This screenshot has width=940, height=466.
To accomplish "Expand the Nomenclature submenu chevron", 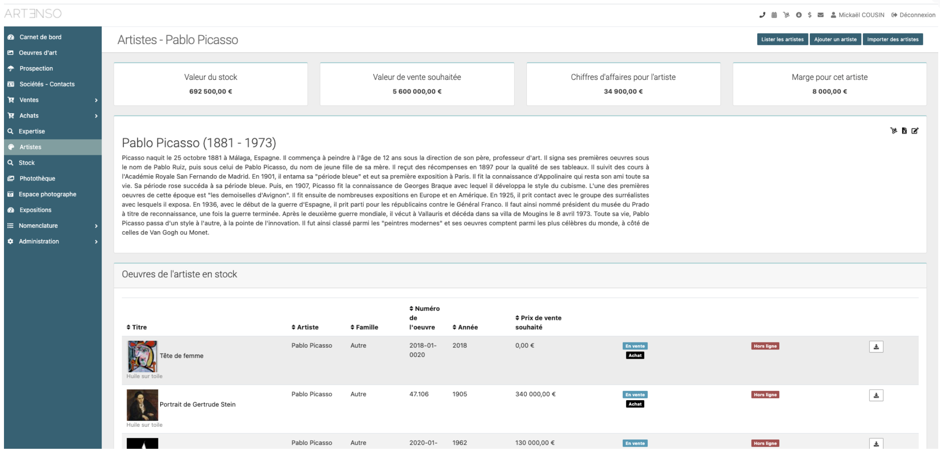I will pos(96,226).
